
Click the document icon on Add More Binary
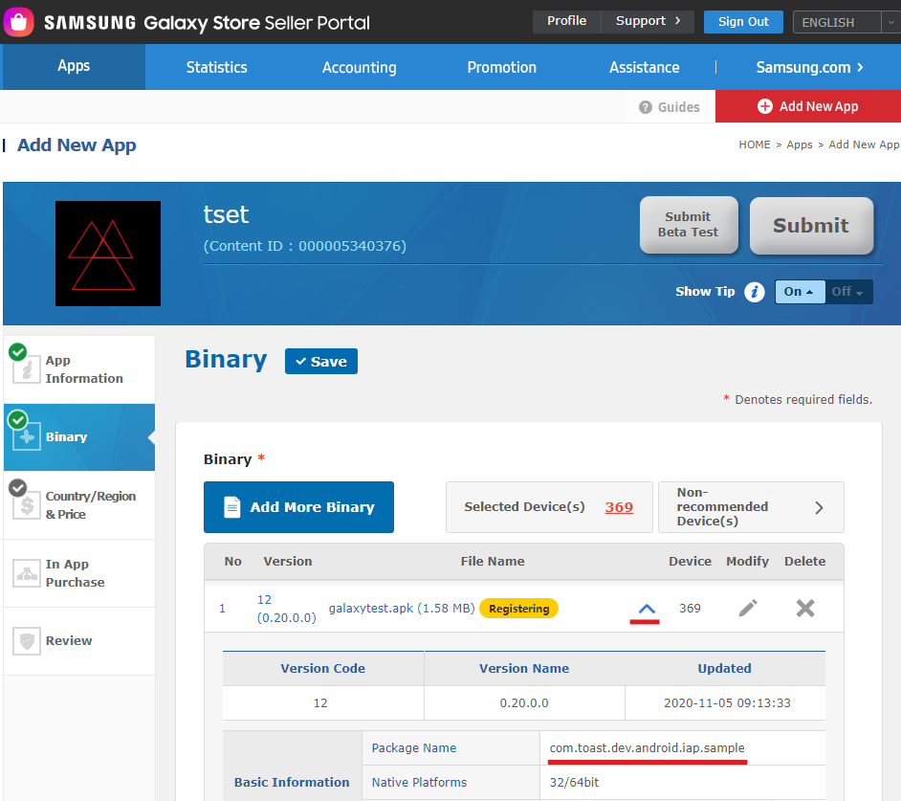[231, 507]
